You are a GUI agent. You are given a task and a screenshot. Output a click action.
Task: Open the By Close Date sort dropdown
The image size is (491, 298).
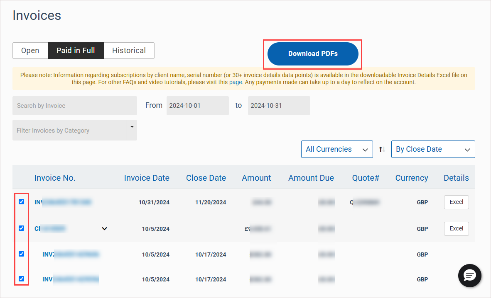(433, 149)
